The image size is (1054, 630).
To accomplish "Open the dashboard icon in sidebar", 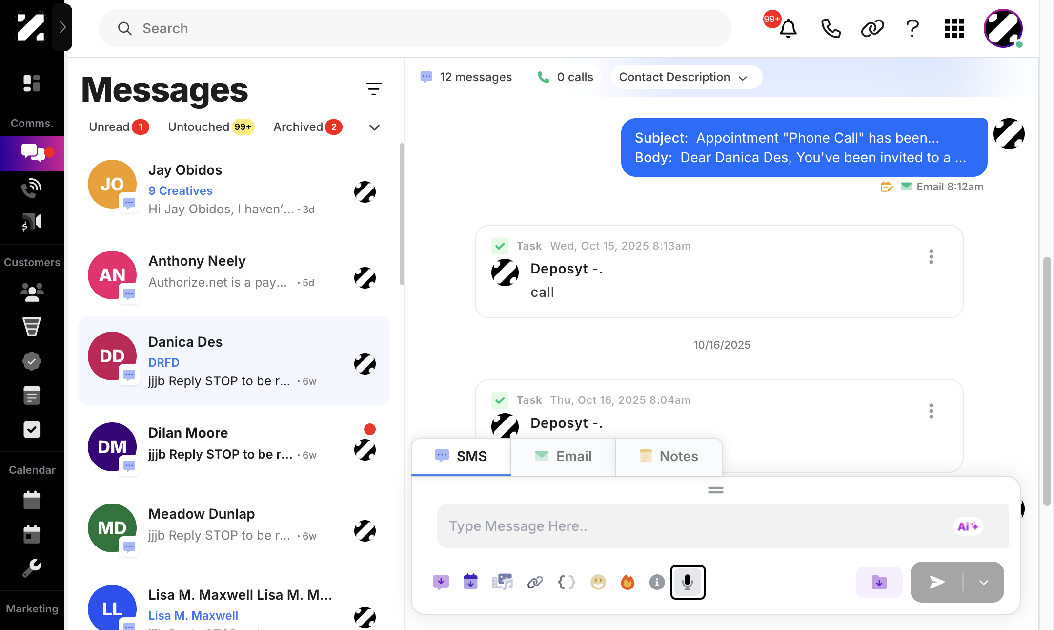I will 32,84.
